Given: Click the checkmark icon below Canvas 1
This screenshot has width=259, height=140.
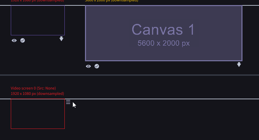Looking at the screenshot, I should pos(97,66).
